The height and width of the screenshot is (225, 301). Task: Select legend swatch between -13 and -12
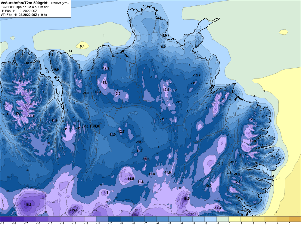click(x=78, y=219)
